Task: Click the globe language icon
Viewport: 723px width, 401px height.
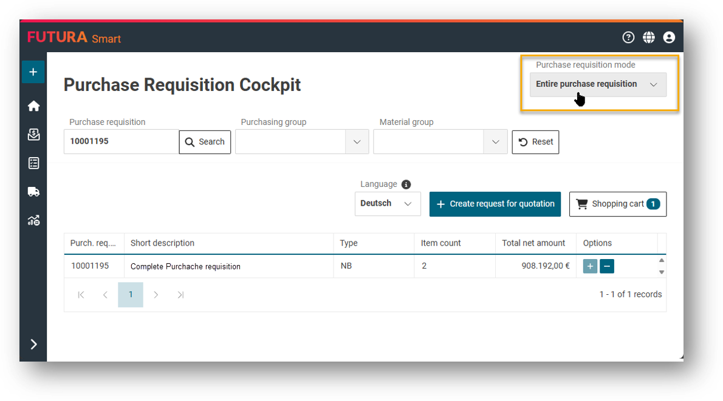Action: [649, 37]
